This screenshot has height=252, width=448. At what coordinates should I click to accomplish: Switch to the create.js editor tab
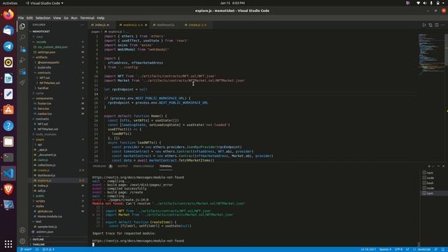tap(197, 25)
